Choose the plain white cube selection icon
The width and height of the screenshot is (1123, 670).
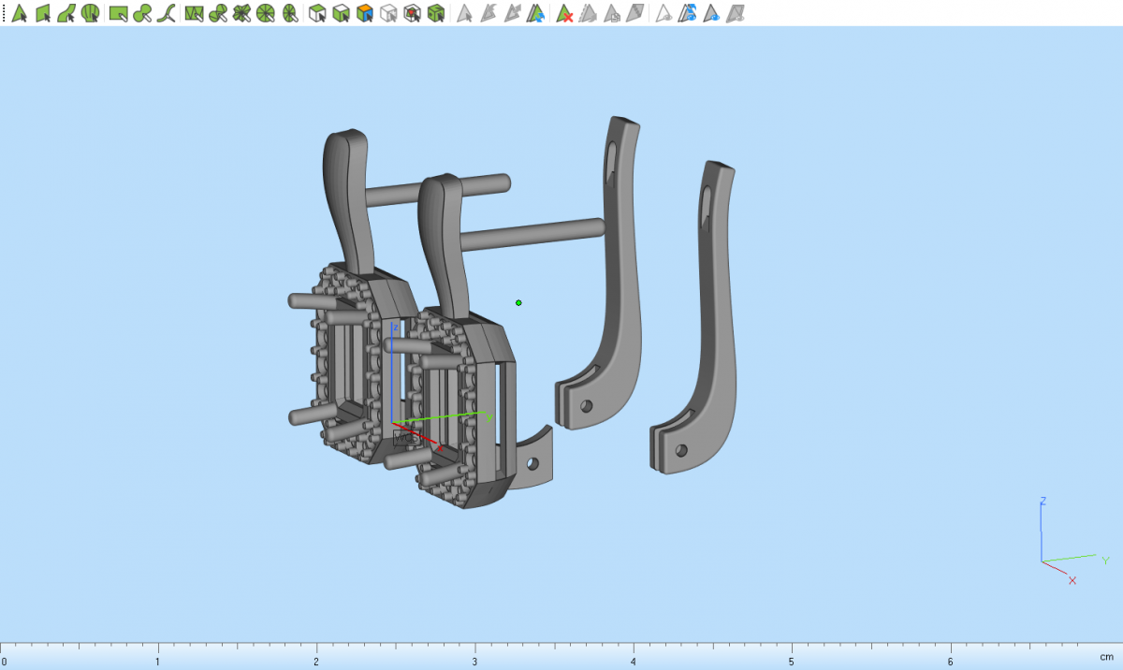point(318,14)
